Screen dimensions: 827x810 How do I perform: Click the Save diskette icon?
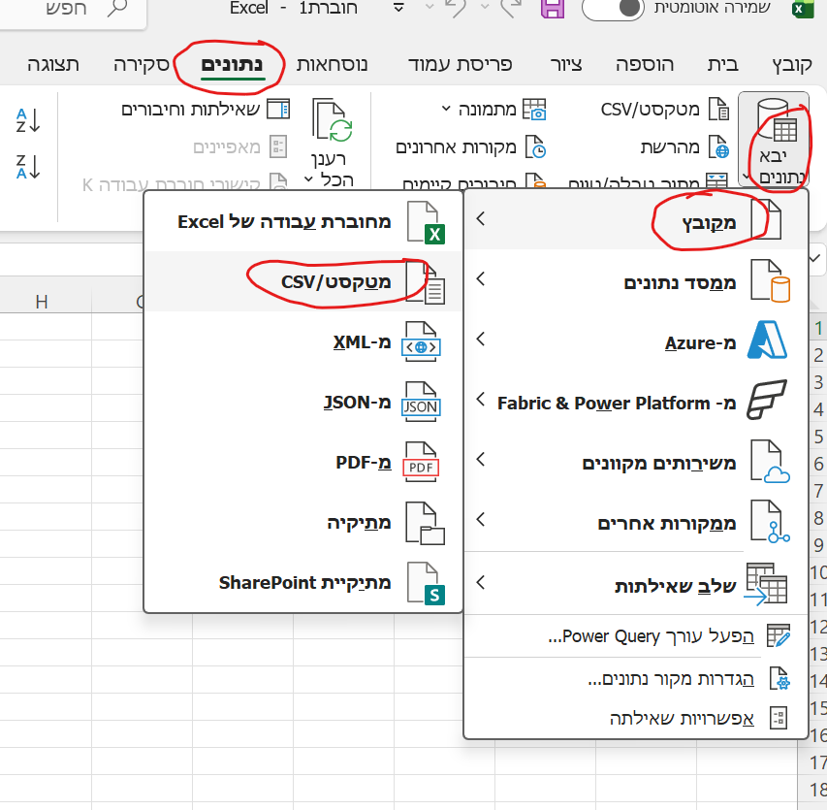coord(551,10)
